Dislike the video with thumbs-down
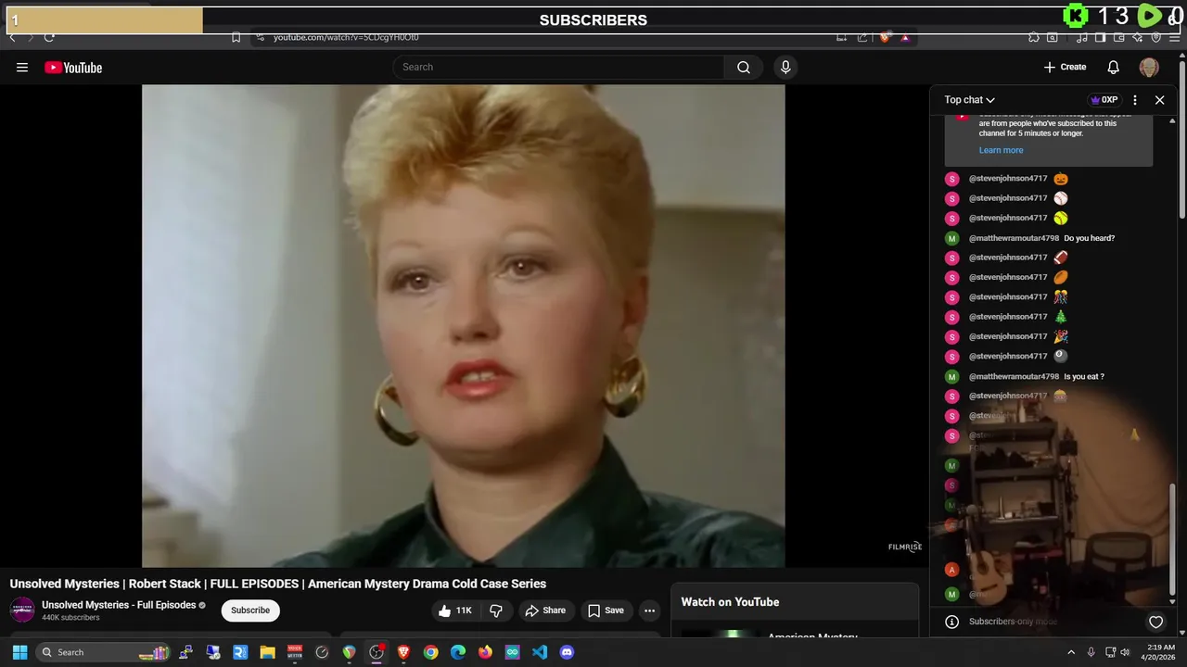This screenshot has height=667, width=1187. point(496,610)
